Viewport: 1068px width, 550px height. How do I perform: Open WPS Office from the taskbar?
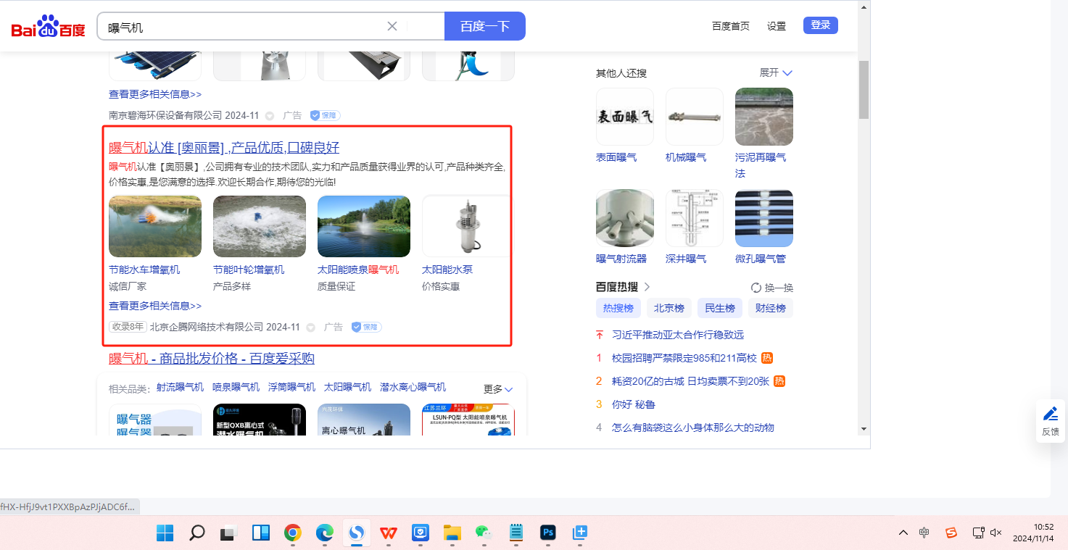pyautogui.click(x=389, y=533)
